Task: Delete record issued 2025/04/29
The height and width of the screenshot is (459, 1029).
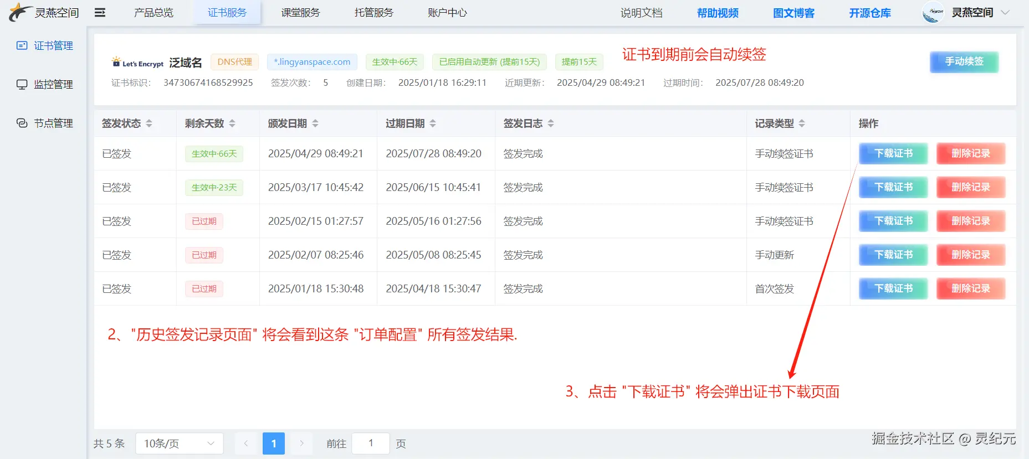Action: click(x=971, y=153)
